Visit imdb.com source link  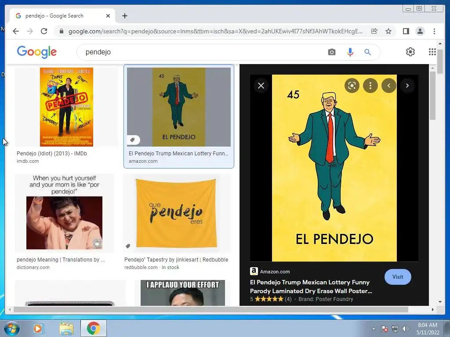point(28,161)
